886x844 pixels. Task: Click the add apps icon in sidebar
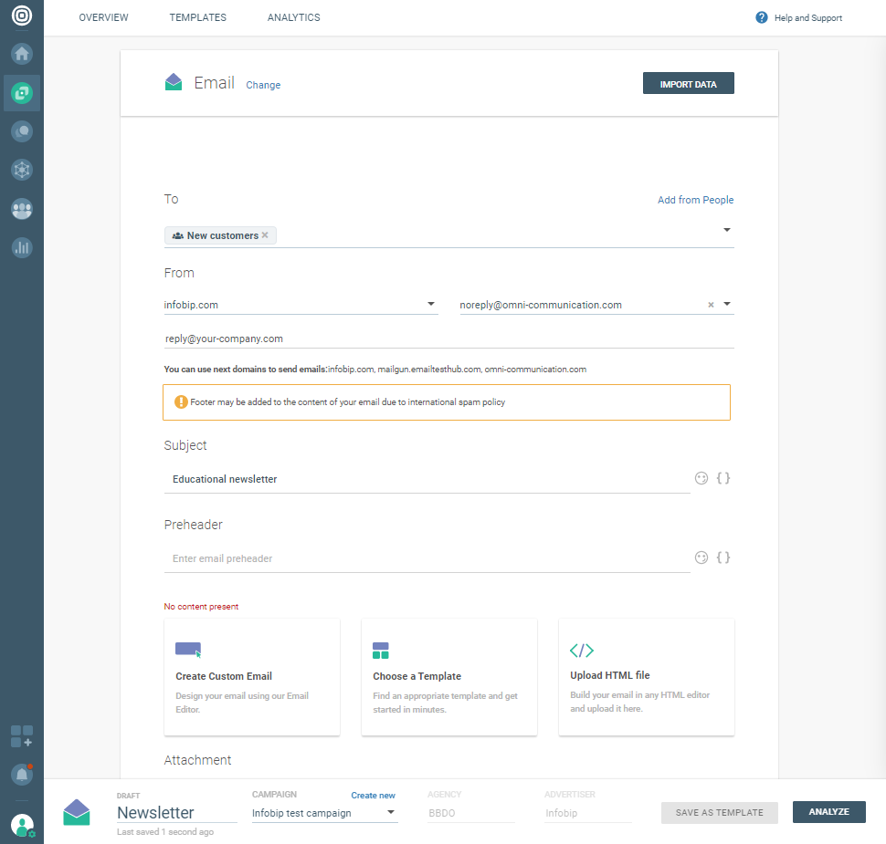22,736
